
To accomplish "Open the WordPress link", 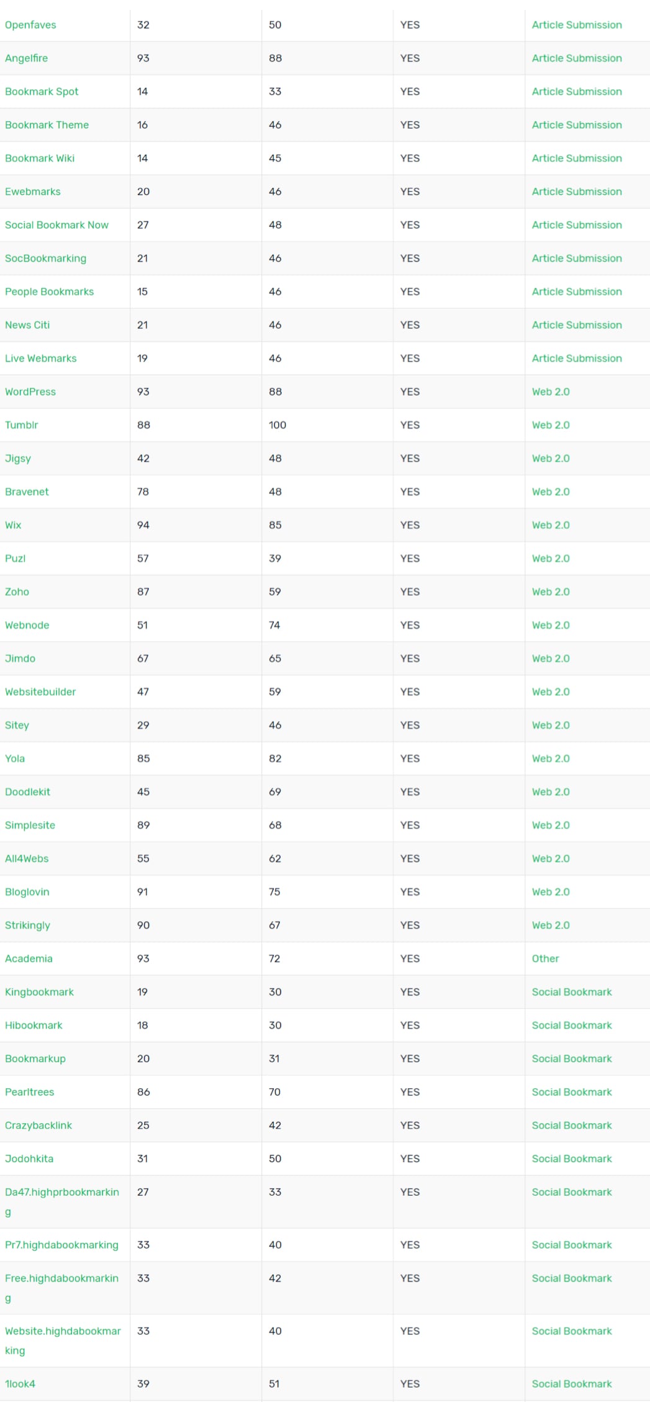I will [x=30, y=392].
